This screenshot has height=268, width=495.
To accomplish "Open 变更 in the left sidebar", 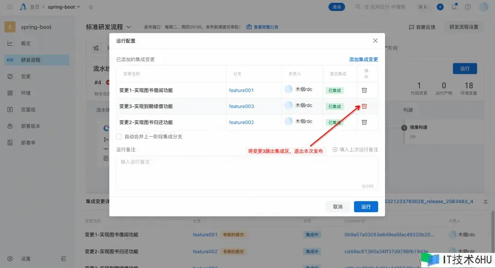I will [26, 77].
